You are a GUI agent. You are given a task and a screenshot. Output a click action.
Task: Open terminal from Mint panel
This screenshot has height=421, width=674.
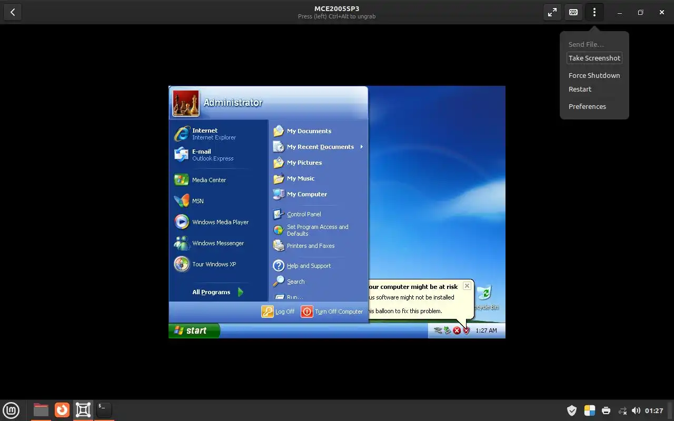click(x=104, y=410)
